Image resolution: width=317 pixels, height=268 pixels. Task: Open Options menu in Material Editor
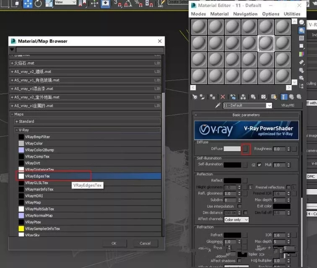(271, 14)
